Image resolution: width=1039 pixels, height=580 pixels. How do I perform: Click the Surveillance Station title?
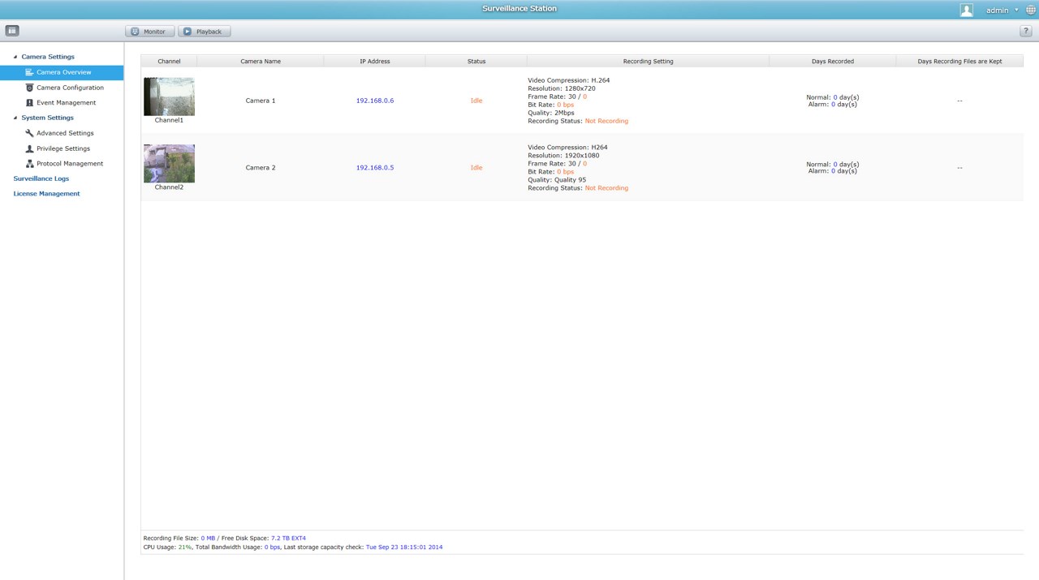(519, 9)
